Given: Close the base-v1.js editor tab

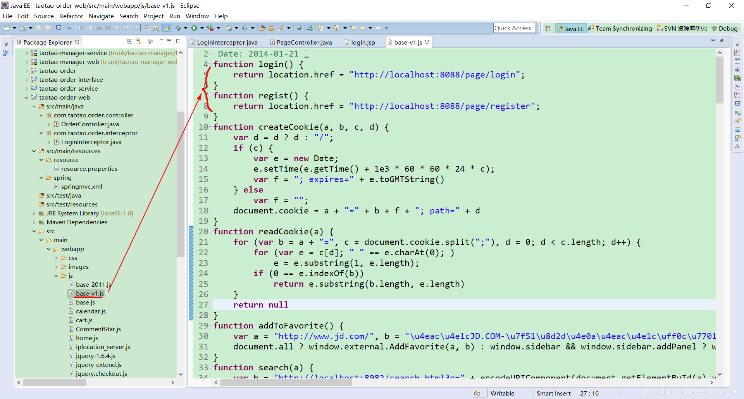Looking at the screenshot, I should (427, 42).
